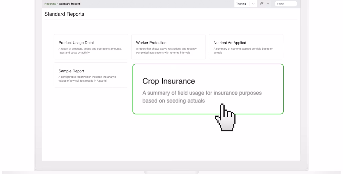Click the re-entry intervals description text
Viewport: 343px width, 174px height.
(x=166, y=51)
